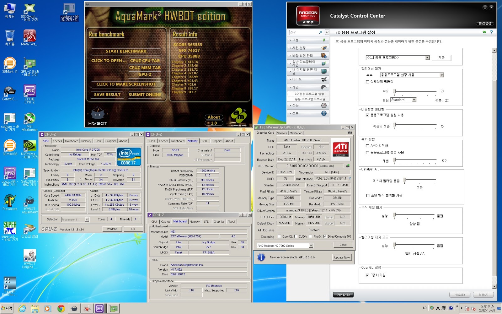Click the GPU-Z screenshot camera icon
This screenshot has height=314, width=502.
click(x=350, y=133)
